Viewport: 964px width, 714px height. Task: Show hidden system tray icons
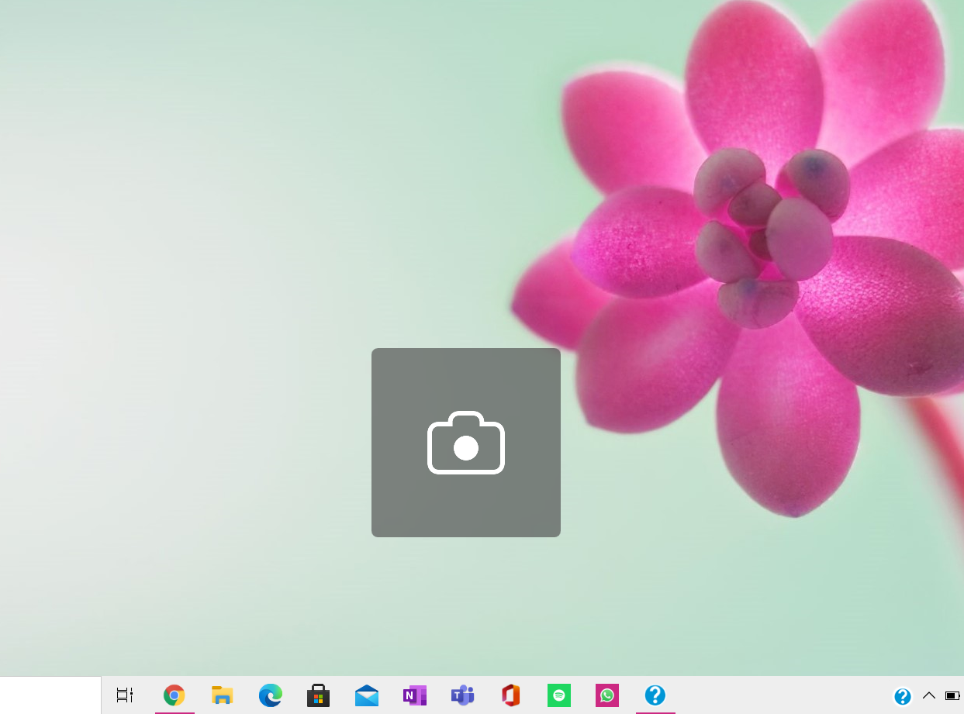(x=929, y=695)
